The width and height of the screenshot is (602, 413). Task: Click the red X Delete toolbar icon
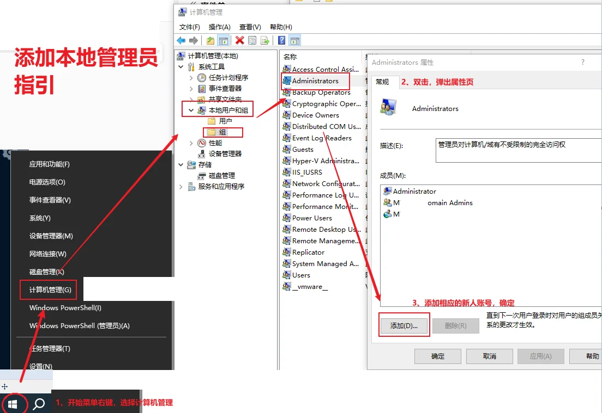pyautogui.click(x=238, y=40)
